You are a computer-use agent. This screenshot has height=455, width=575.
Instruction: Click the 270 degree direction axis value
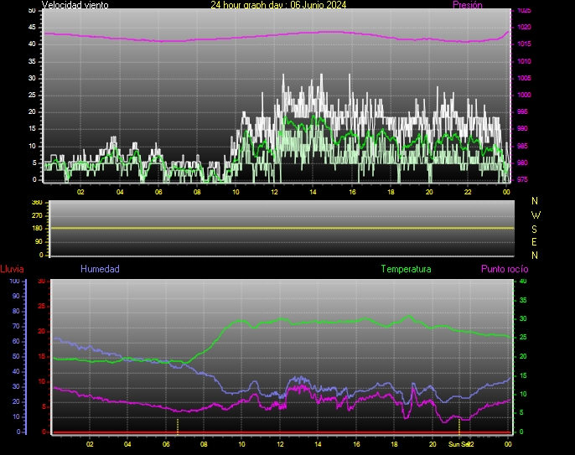coord(37,215)
